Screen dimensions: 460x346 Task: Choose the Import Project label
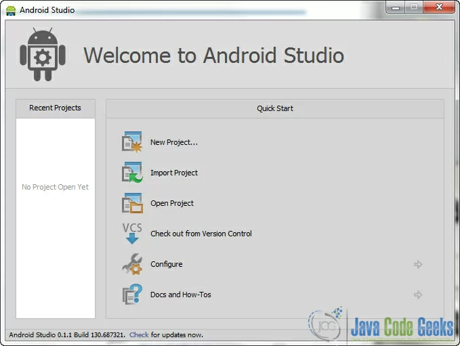click(x=174, y=173)
